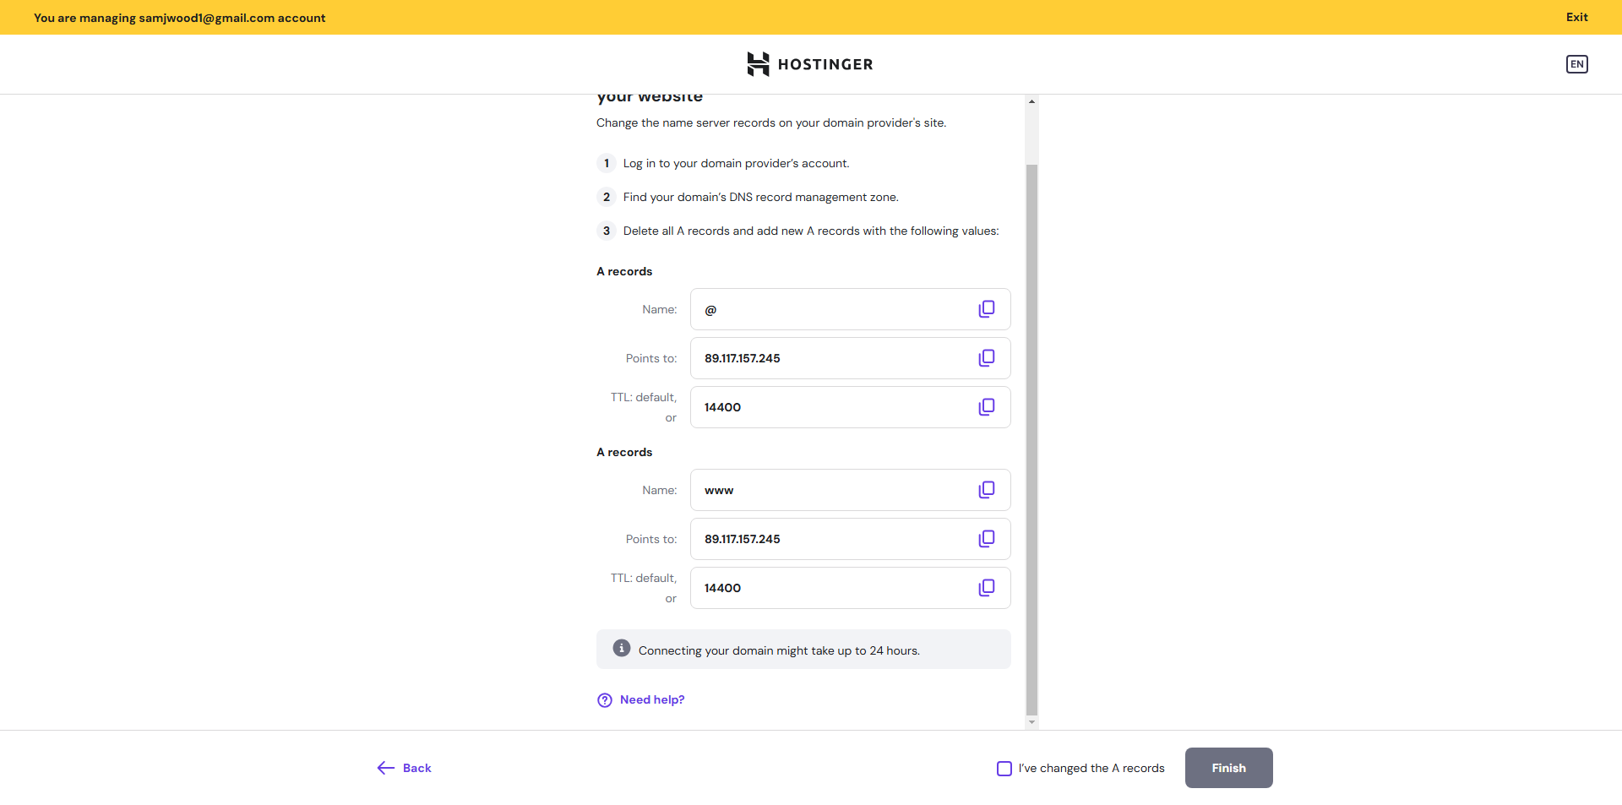Click the vertical scrollbar thumb
The height and width of the screenshot is (805, 1622).
1031,439
